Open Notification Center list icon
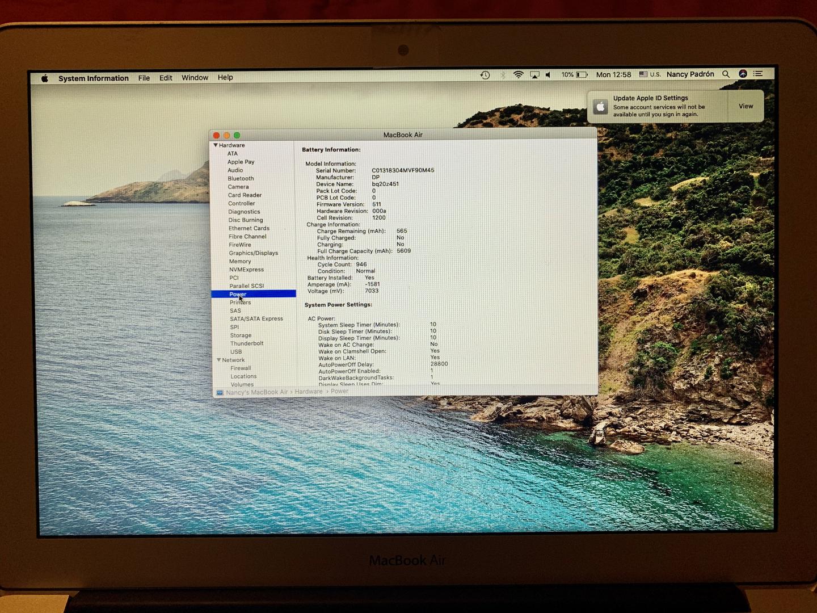 click(758, 74)
